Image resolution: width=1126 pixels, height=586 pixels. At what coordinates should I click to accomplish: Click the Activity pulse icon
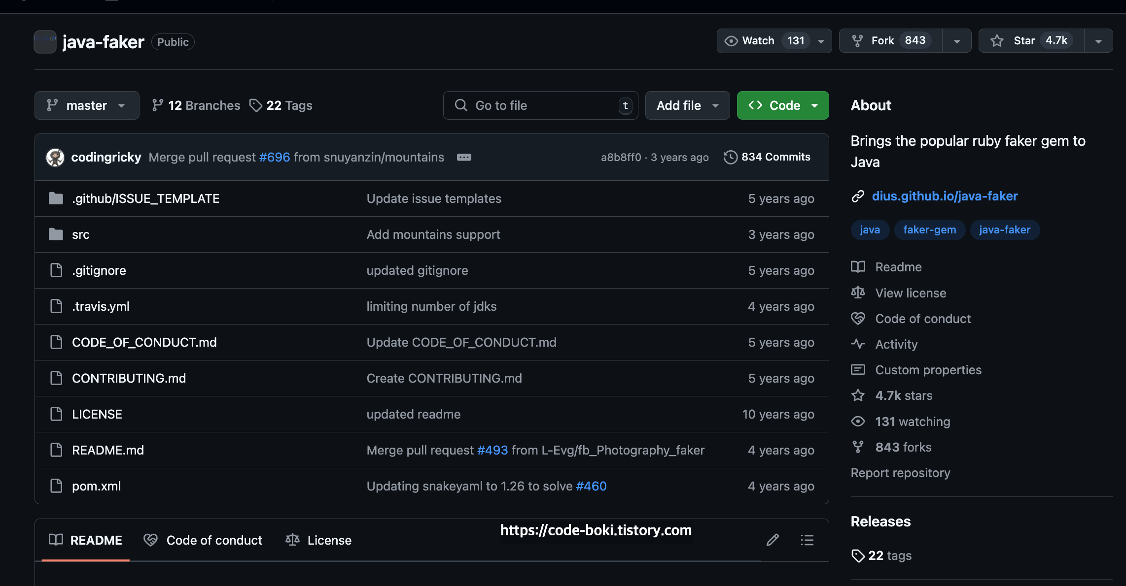coord(858,344)
